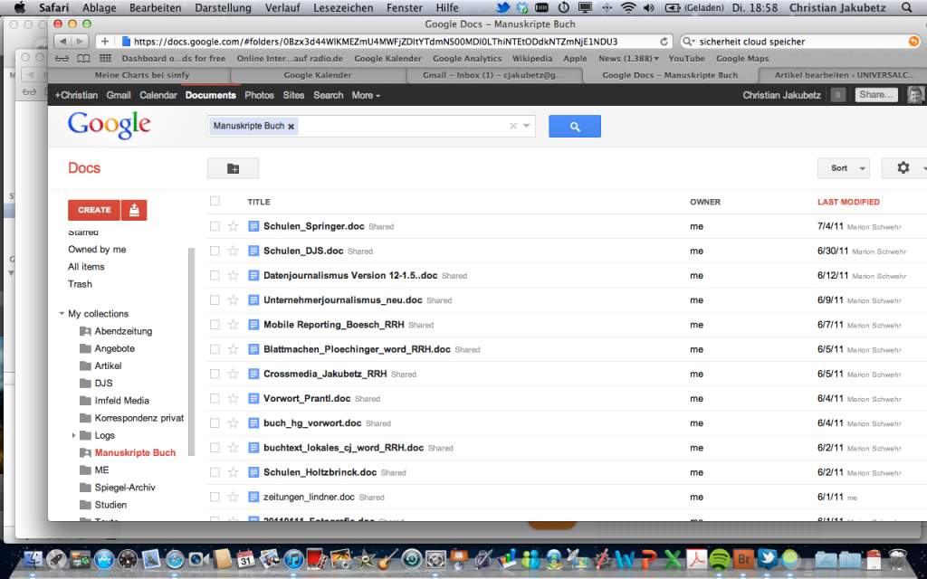Viewport: 927px width, 579px height.
Task: Sort by the LAST MODIFIED column header
Action: (848, 202)
